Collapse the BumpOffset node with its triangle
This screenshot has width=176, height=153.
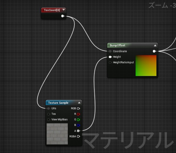tap(155, 45)
